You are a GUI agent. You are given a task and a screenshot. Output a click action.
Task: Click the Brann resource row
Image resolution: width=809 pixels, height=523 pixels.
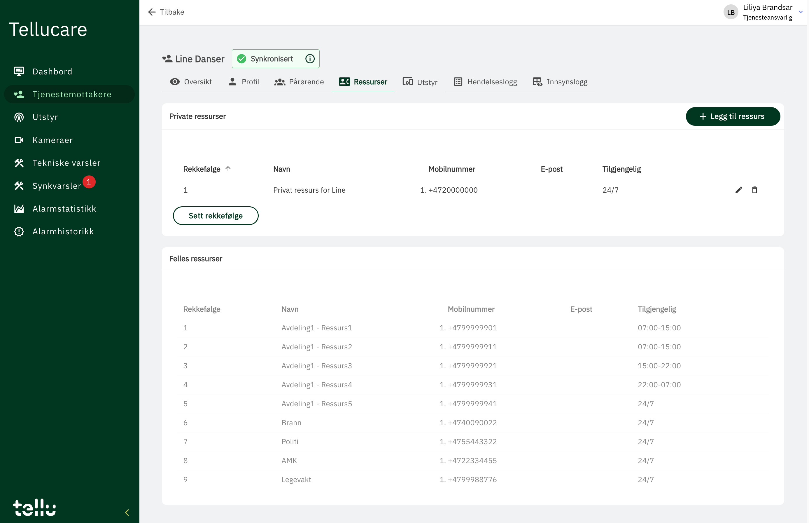pyautogui.click(x=473, y=423)
